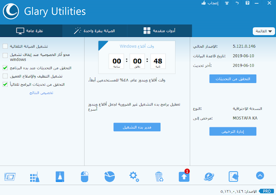Open the Glary Utilities logo icon
The width and height of the screenshot is (276, 195).
[x=11, y=12]
